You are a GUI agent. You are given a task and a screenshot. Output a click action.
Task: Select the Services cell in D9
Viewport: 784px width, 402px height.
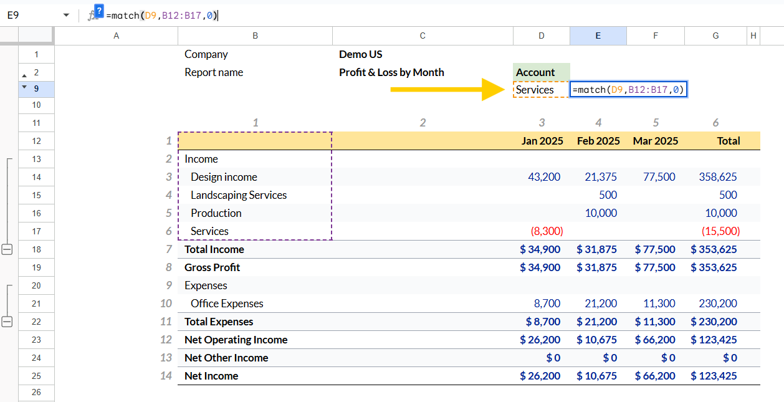(542, 90)
